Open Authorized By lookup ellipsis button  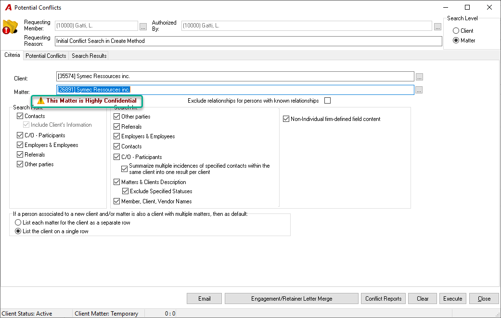[x=438, y=26]
